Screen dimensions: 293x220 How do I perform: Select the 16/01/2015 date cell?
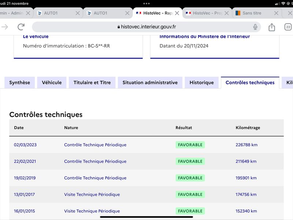click(24, 211)
